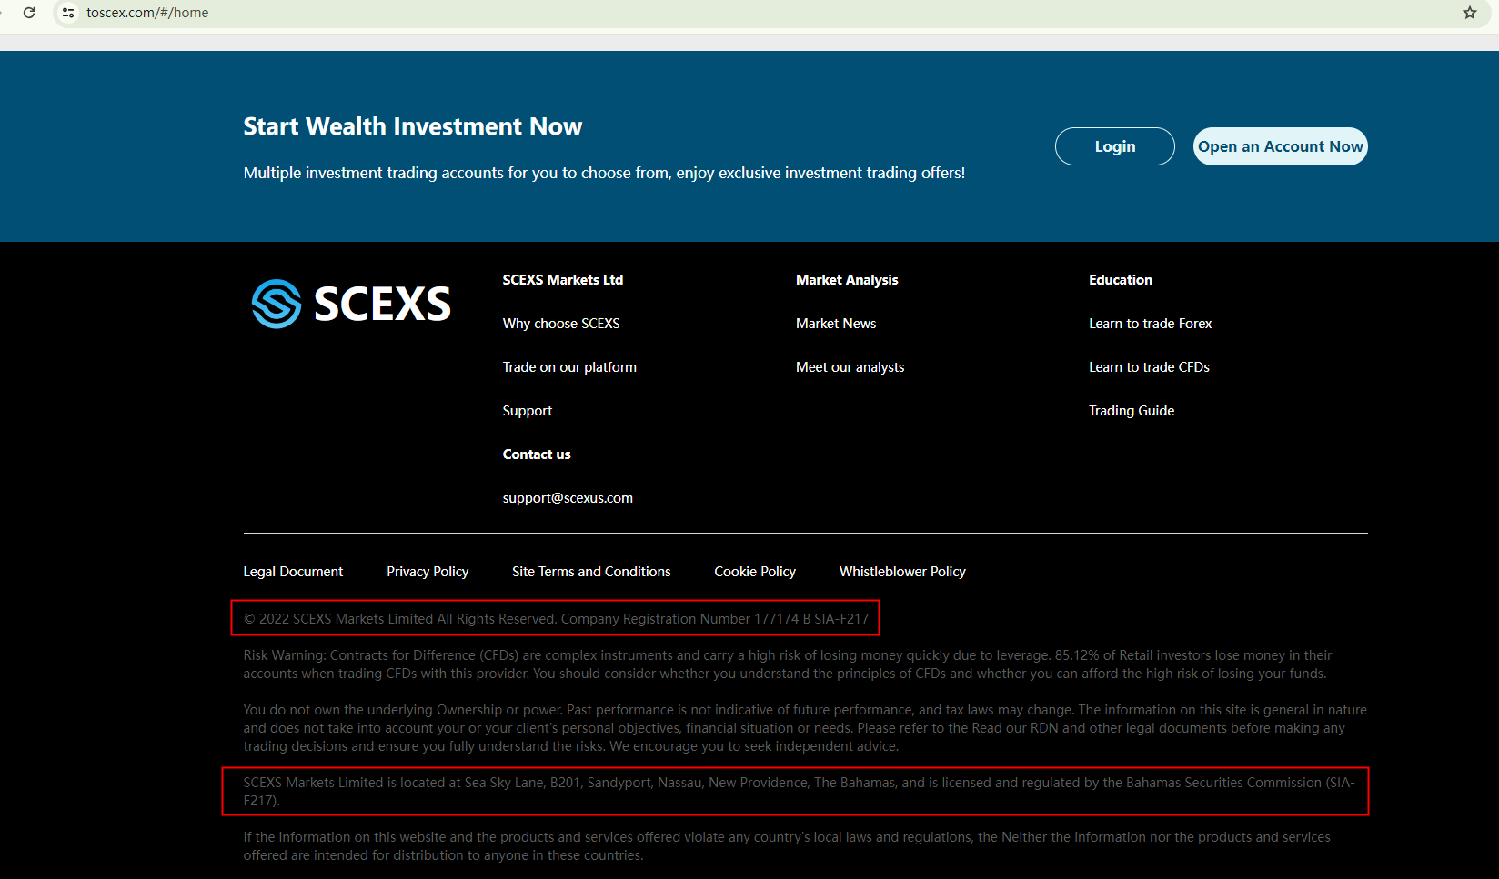Click the Login button
1499x879 pixels.
(x=1115, y=146)
